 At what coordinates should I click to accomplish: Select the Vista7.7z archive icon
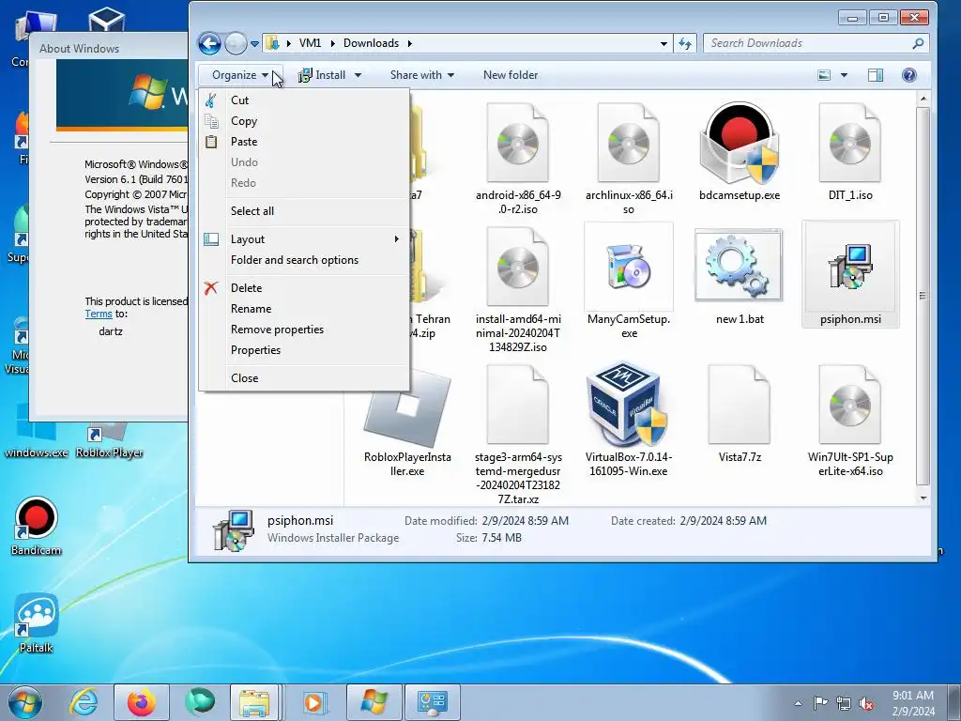740,404
